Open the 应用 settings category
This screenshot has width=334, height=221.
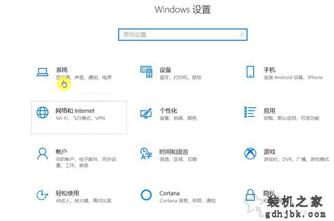click(269, 111)
